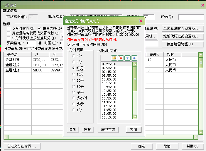Click the 清空当前 clear button
Screen dimensions: 206x151
tap(108, 130)
